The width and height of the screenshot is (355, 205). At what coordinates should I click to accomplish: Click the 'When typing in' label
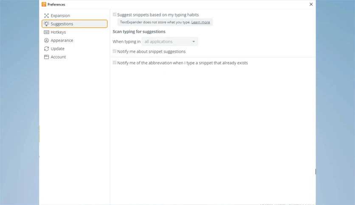point(127,42)
